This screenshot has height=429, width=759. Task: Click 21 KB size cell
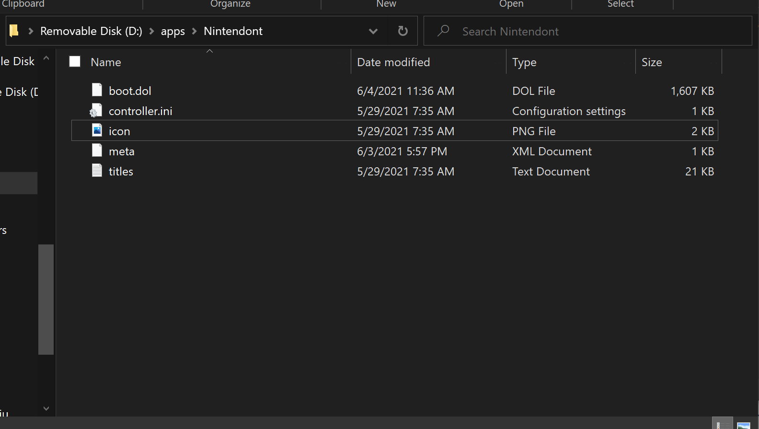(700, 171)
